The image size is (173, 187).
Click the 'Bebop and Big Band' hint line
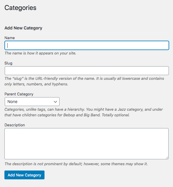67,115
